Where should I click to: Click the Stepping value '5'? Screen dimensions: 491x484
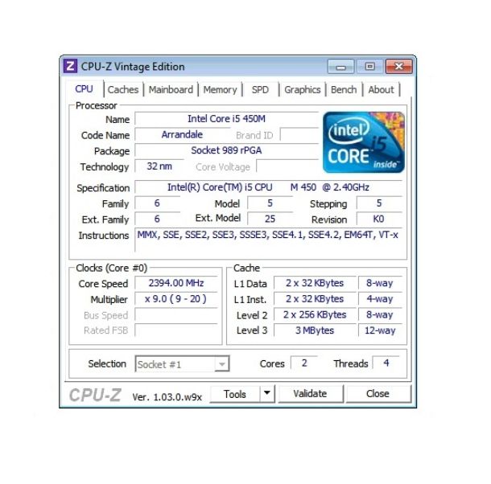[379, 203]
